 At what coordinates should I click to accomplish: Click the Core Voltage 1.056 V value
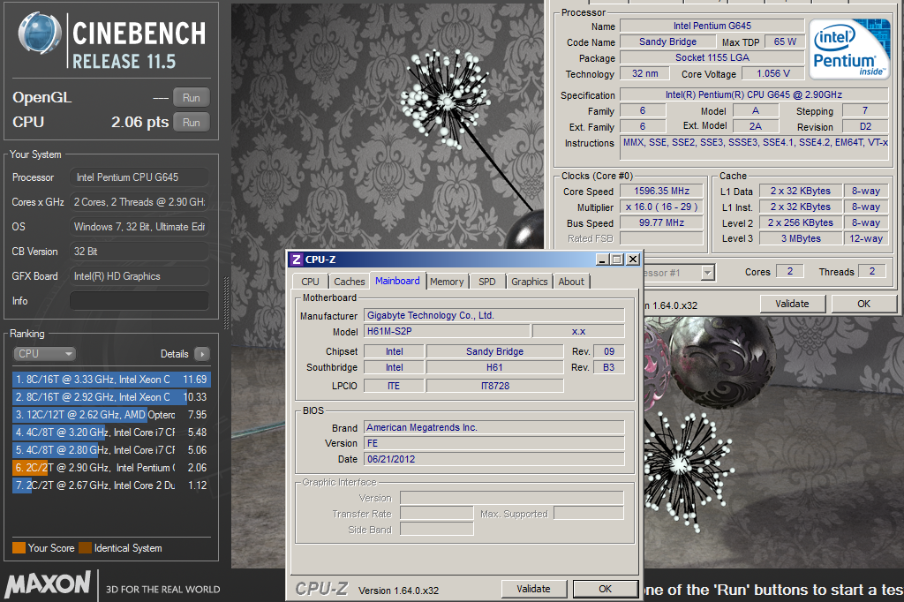point(773,74)
